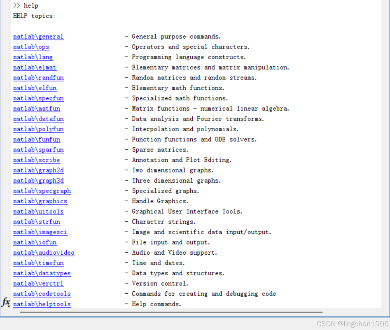This screenshot has width=390, height=330.
Task: Open the matlab\codetools help link
Action: pos(42,294)
